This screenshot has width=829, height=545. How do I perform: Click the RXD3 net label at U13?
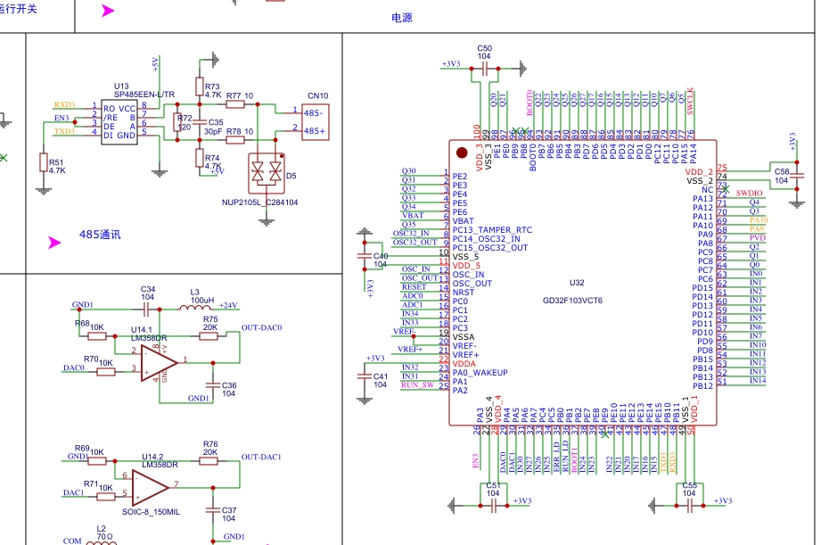tap(64, 104)
